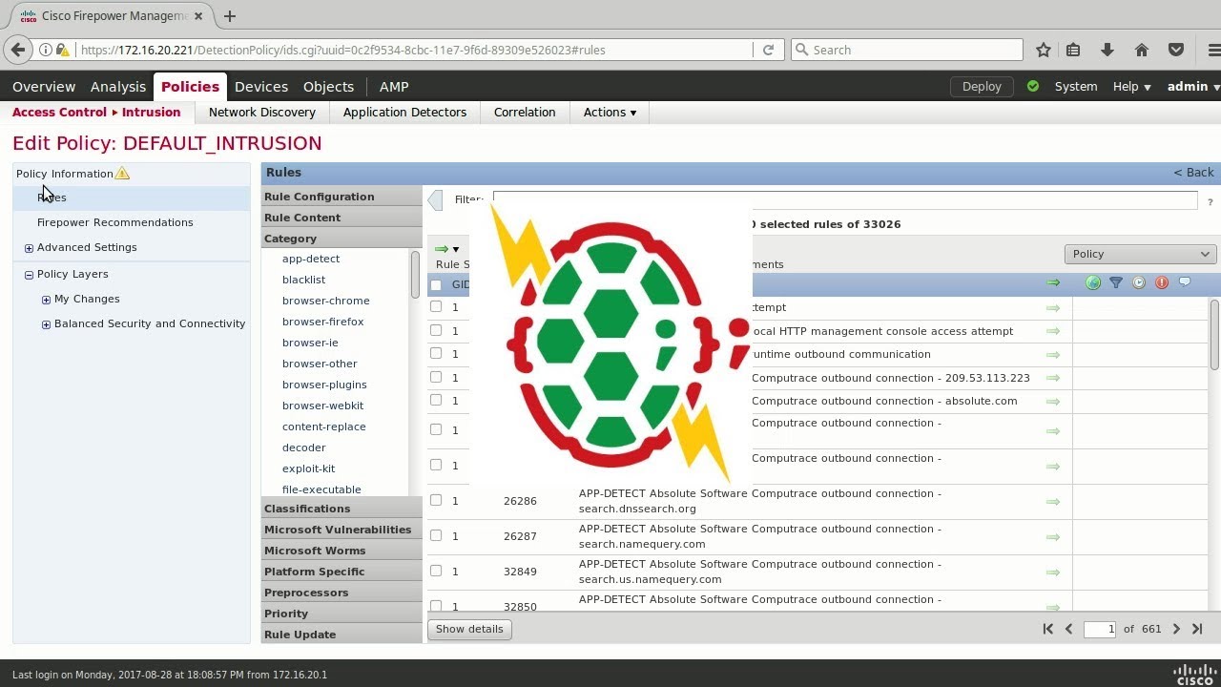Check the rule with SID 26287

click(x=436, y=535)
